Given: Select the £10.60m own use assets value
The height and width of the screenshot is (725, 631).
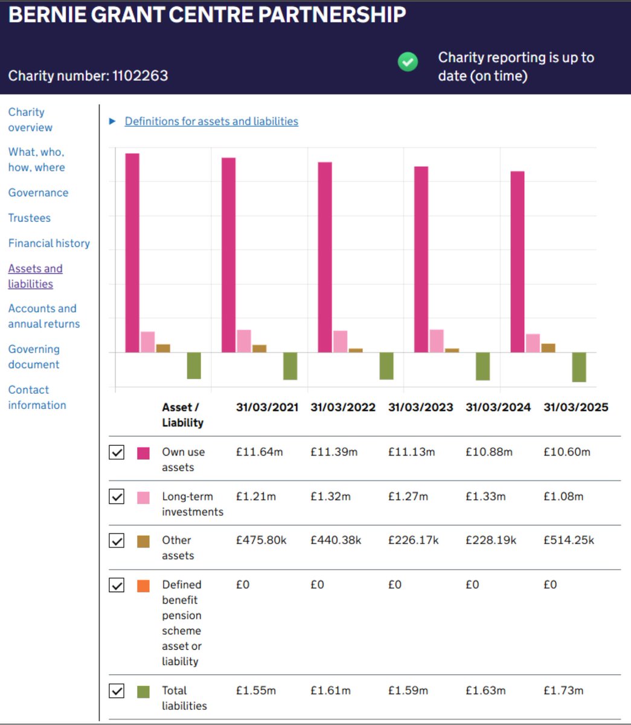Looking at the screenshot, I should pos(567,452).
